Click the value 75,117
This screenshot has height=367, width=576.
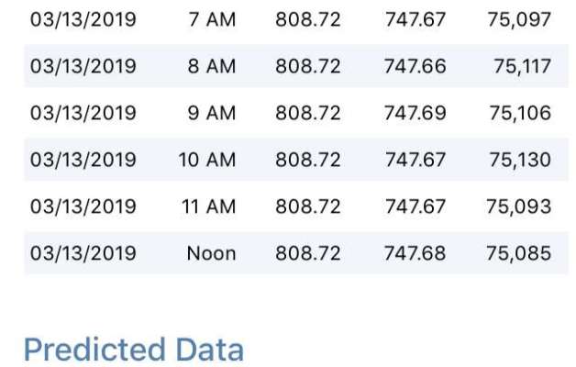point(521,66)
